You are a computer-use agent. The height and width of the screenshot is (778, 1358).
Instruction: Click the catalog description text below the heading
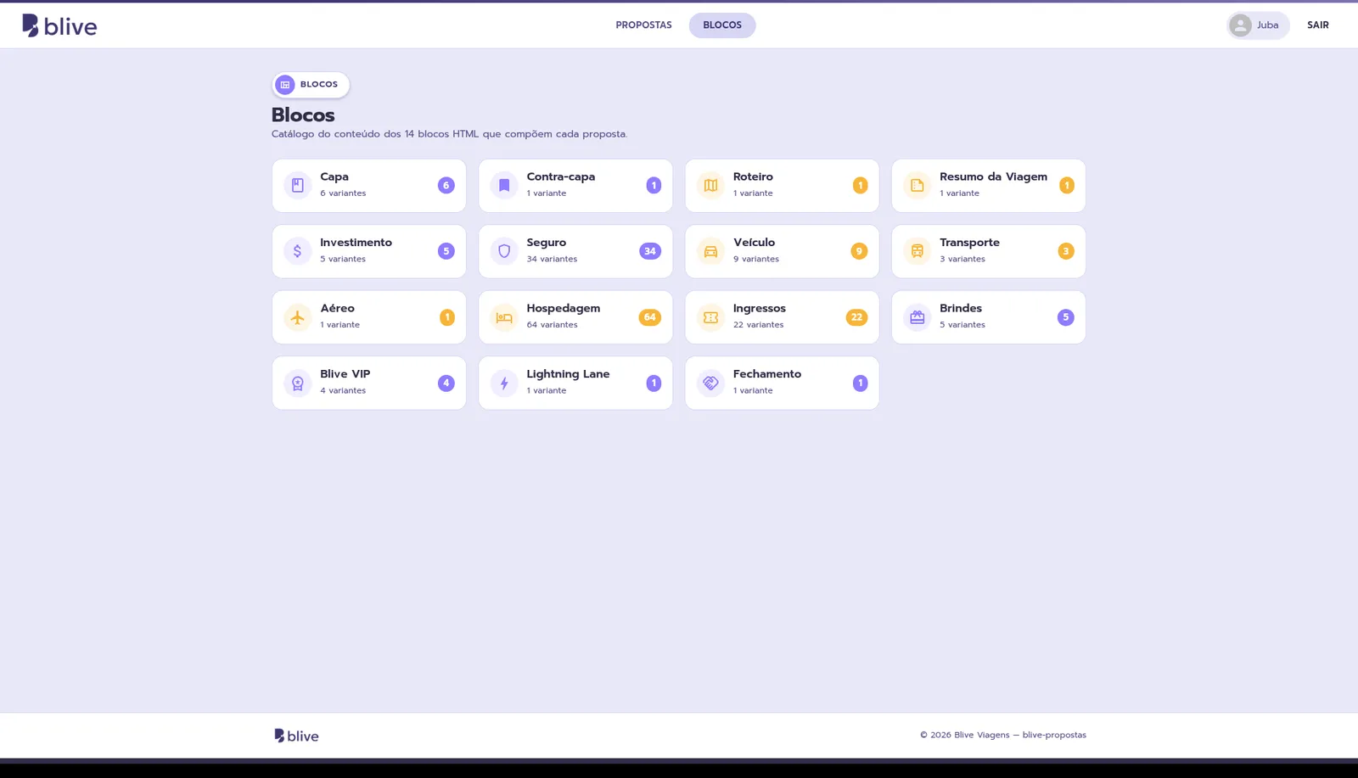pos(449,134)
